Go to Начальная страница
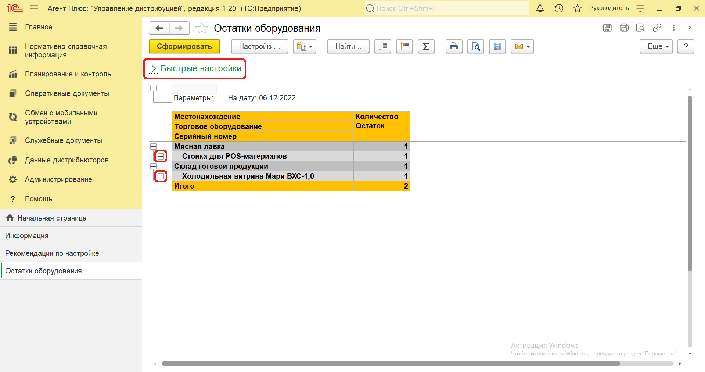This screenshot has width=705, height=372. pyautogui.click(x=71, y=218)
